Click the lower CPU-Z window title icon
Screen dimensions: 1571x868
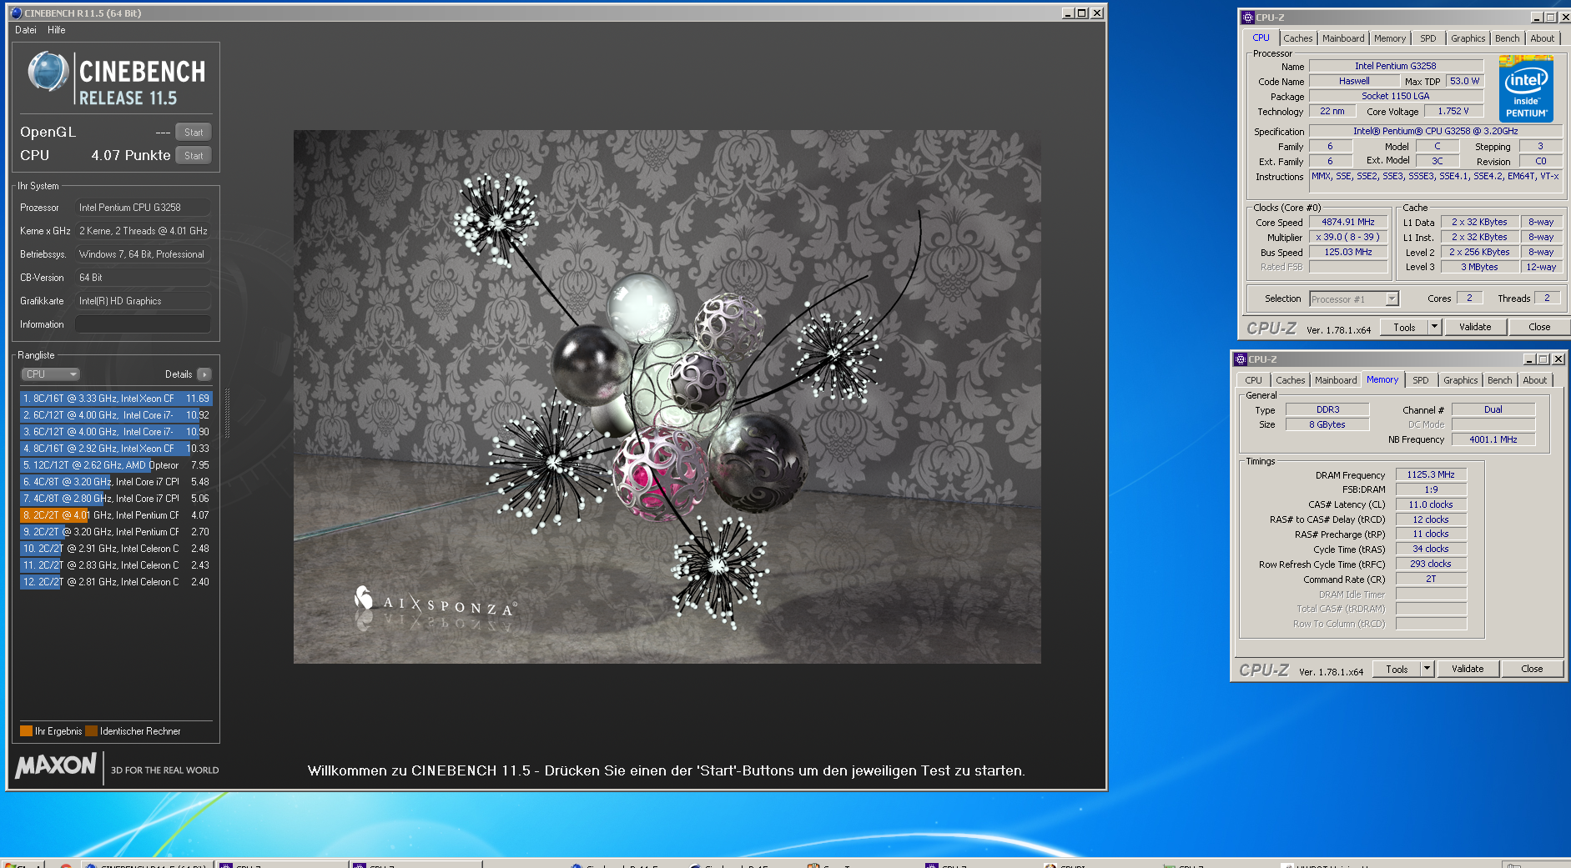pos(1241,359)
